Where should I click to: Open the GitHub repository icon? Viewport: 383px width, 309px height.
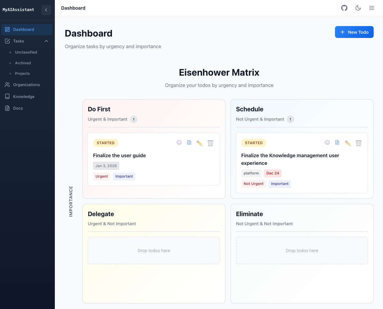coord(344,8)
